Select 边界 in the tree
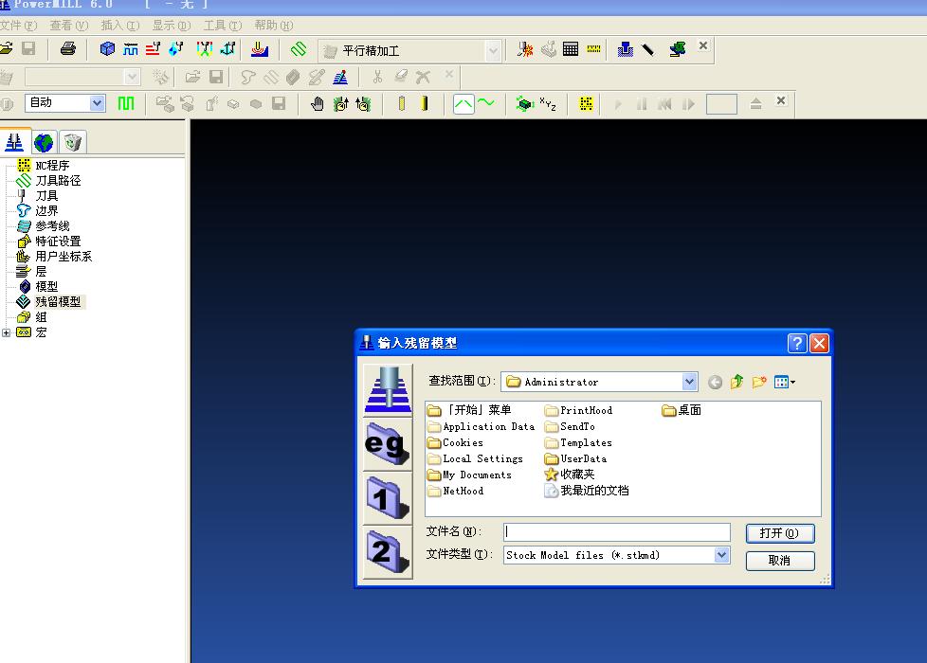The image size is (927, 663). 46,211
